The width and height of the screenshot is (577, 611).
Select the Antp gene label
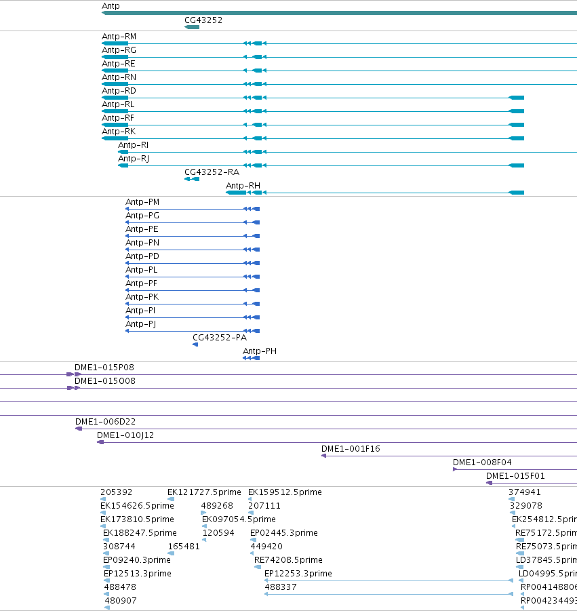coord(111,6)
